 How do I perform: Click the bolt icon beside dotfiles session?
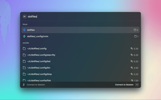click(24, 30)
